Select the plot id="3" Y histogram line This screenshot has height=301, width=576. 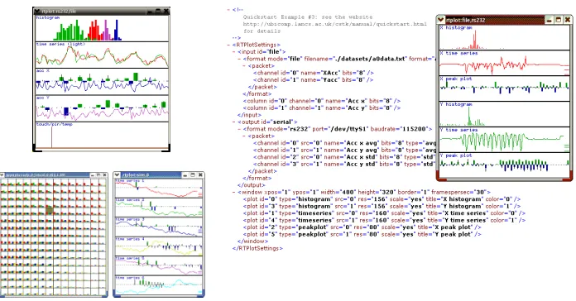pyautogui.click(x=382, y=206)
